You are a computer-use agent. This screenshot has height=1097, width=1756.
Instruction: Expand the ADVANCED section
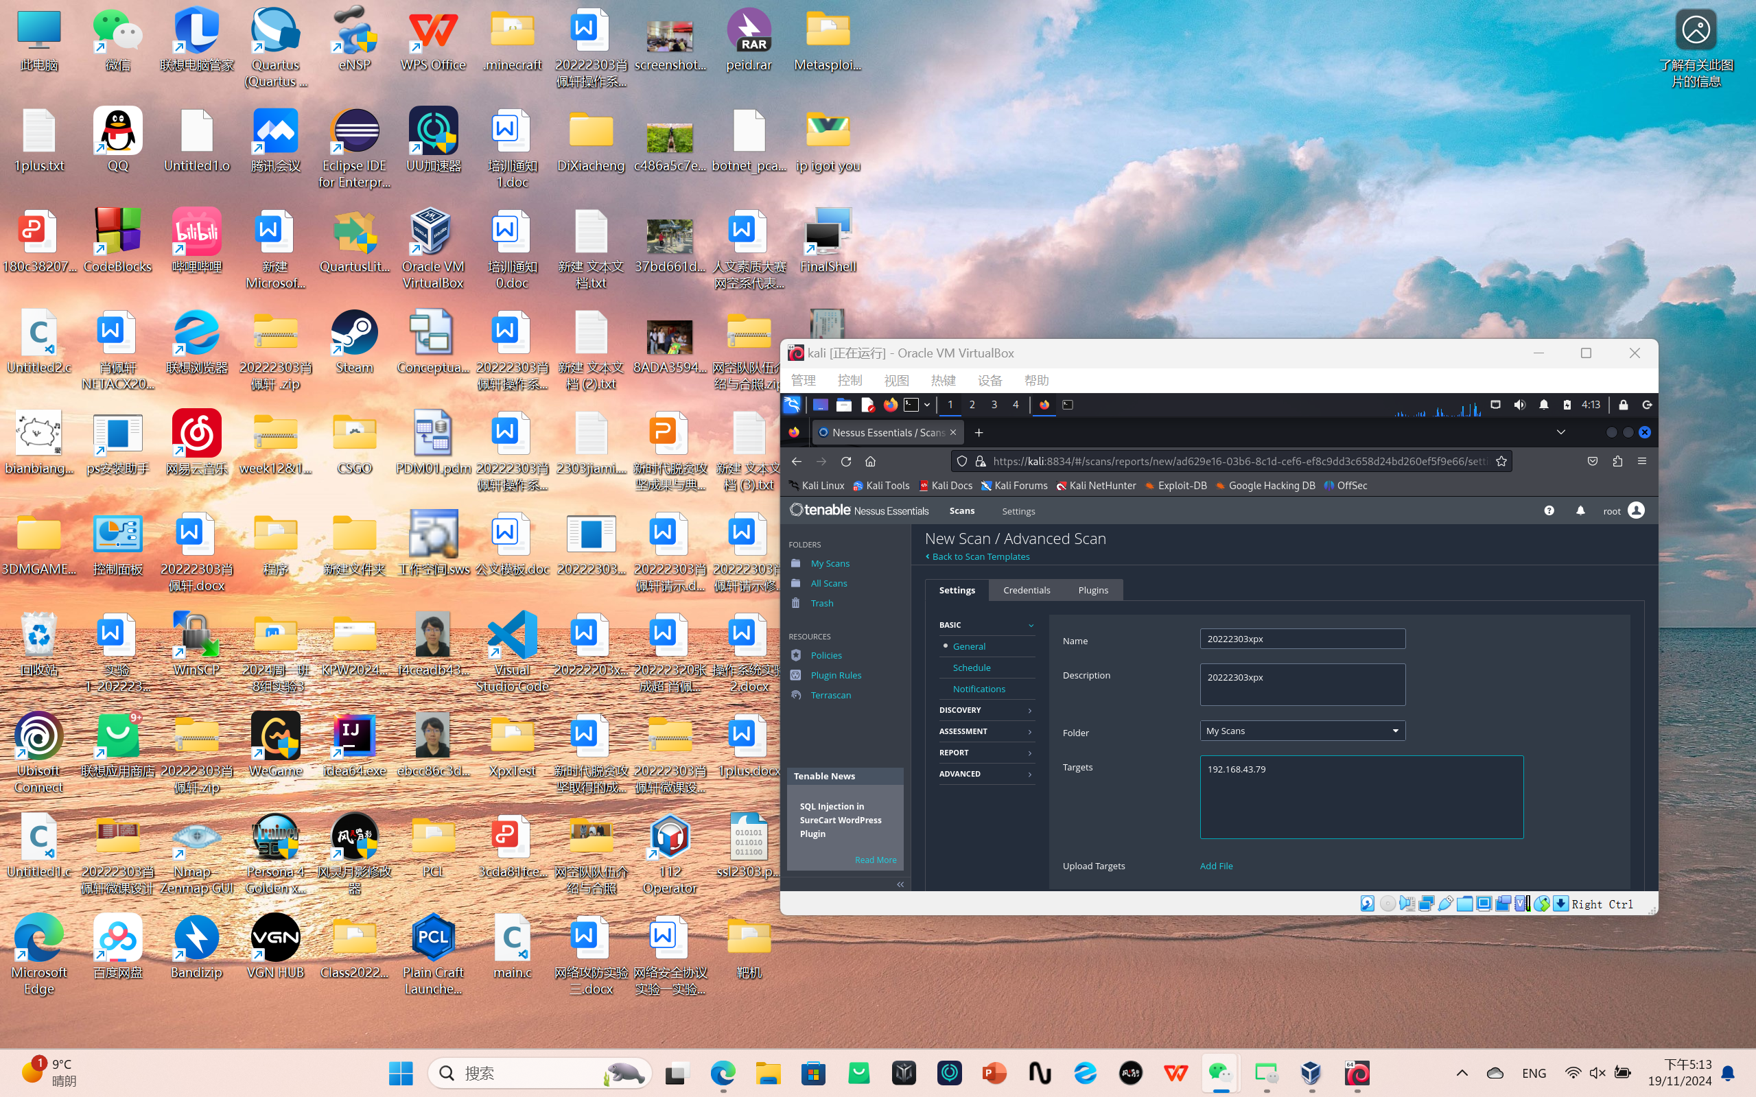click(x=986, y=773)
